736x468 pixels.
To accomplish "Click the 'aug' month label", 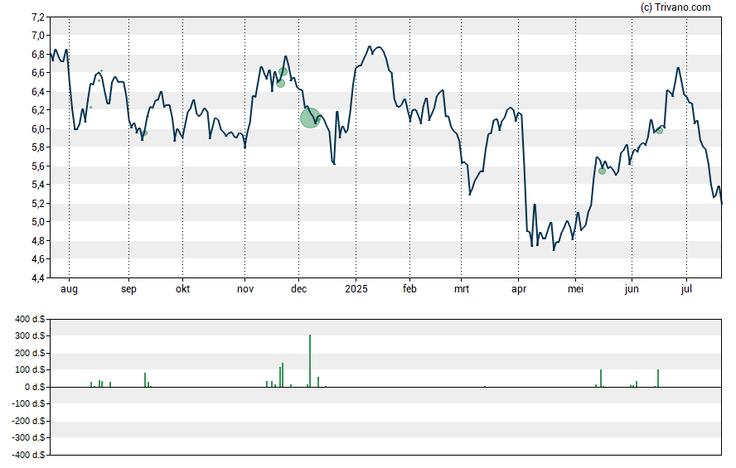I will click(x=69, y=289).
